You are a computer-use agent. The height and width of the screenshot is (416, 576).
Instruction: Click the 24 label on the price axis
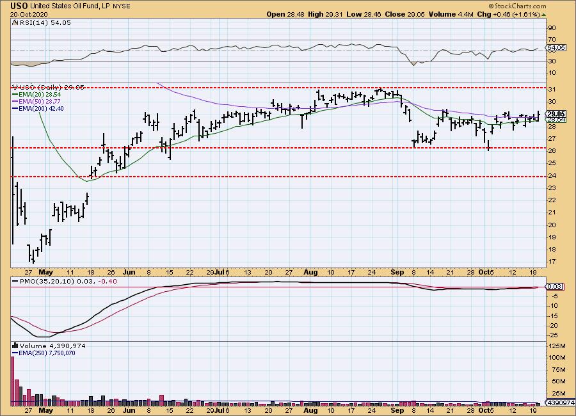pyautogui.click(x=552, y=175)
